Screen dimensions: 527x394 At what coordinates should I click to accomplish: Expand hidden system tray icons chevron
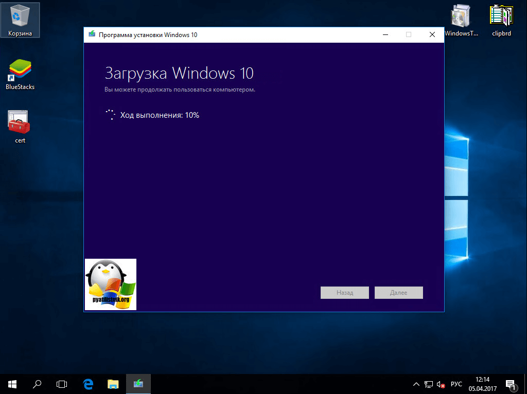click(x=416, y=384)
